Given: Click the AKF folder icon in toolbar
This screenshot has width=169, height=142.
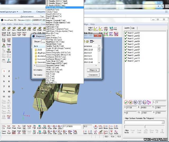Looking at the screenshot, I should (x=9, y=29).
